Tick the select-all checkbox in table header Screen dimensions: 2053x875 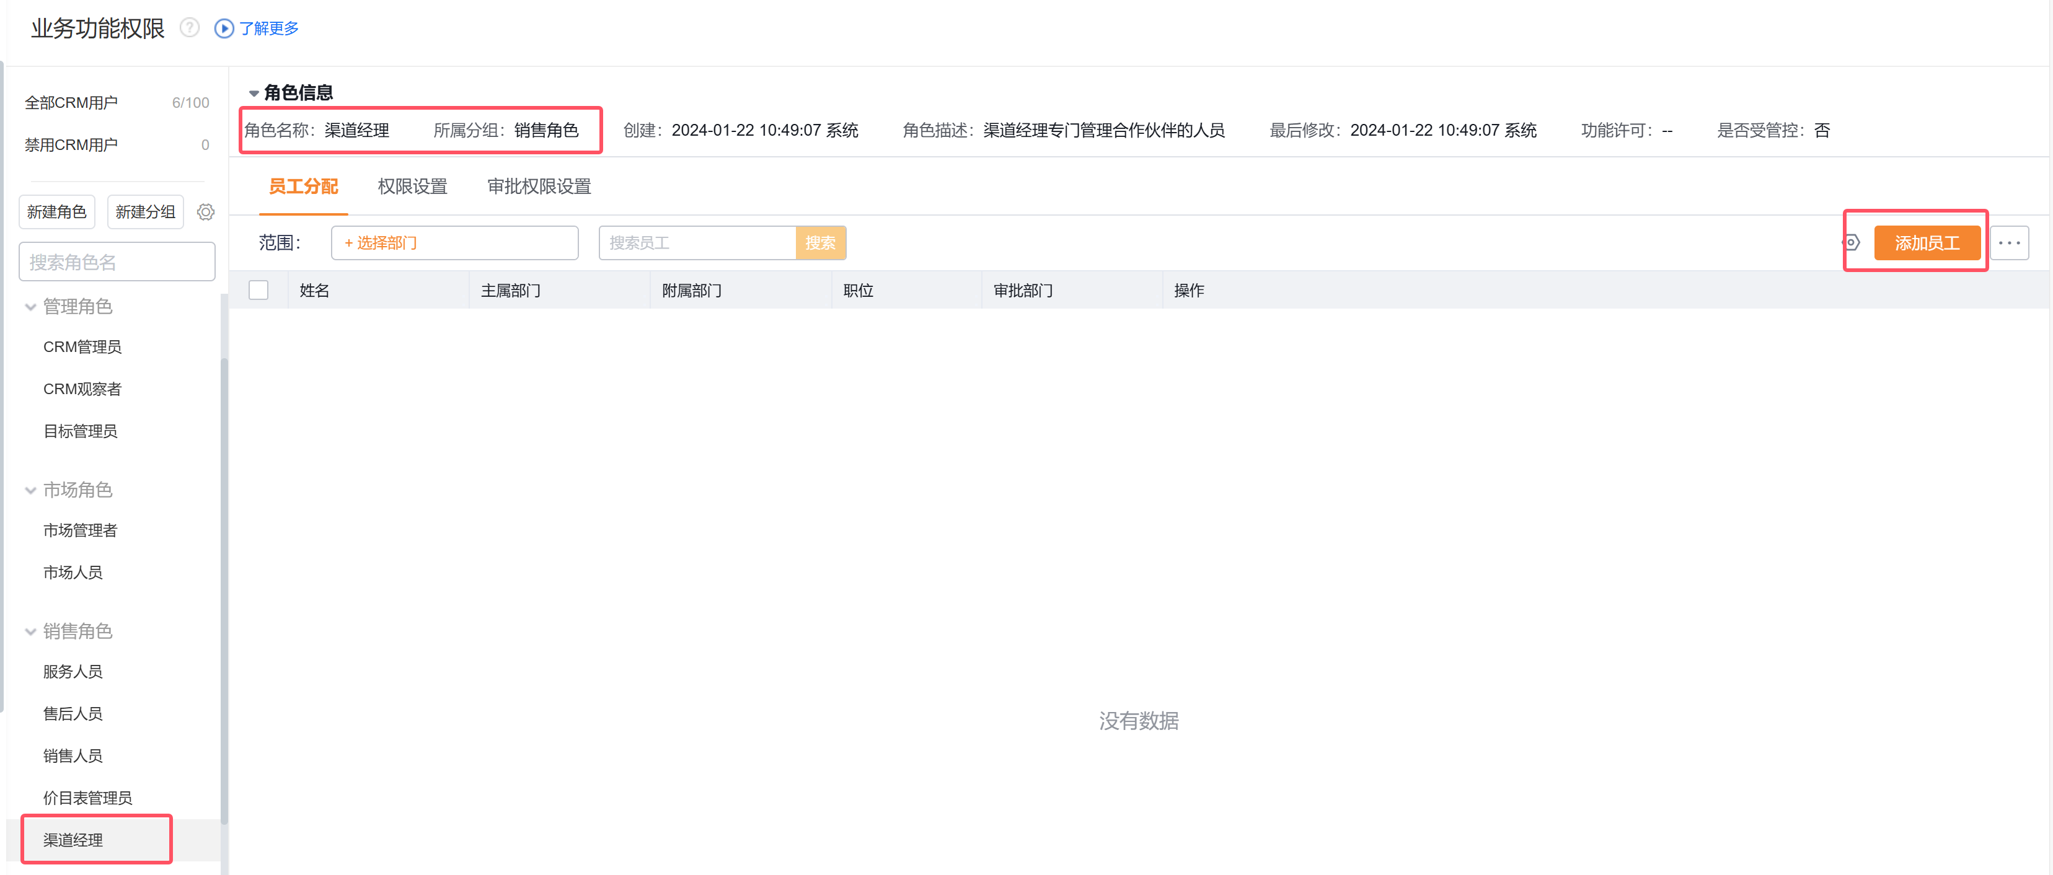pyautogui.click(x=258, y=290)
